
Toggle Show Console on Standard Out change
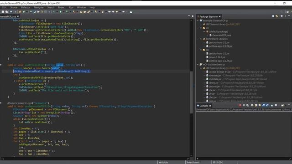tap(264, 105)
